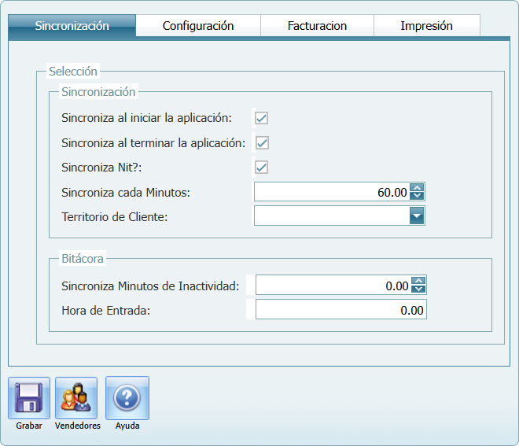Expand the Territorio de Cliente dropdown
Viewport: 519px width, 446px height.
tap(417, 216)
